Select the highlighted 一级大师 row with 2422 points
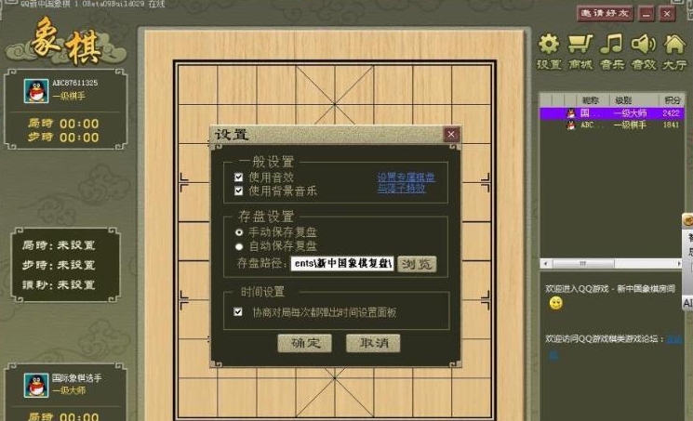This screenshot has height=421, width=693. coord(612,113)
